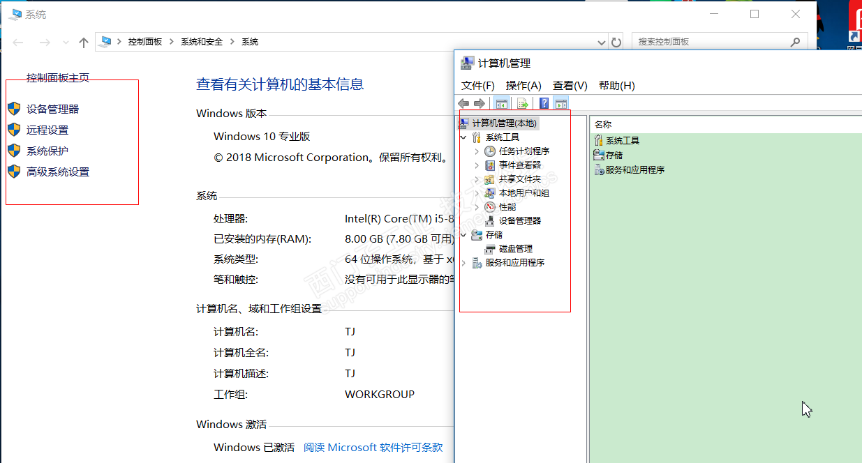
Task: Click the 查看有关计算机的基本信息 heading
Action: 280,85
